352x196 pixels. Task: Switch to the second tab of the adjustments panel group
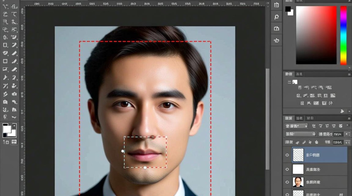click(x=299, y=74)
